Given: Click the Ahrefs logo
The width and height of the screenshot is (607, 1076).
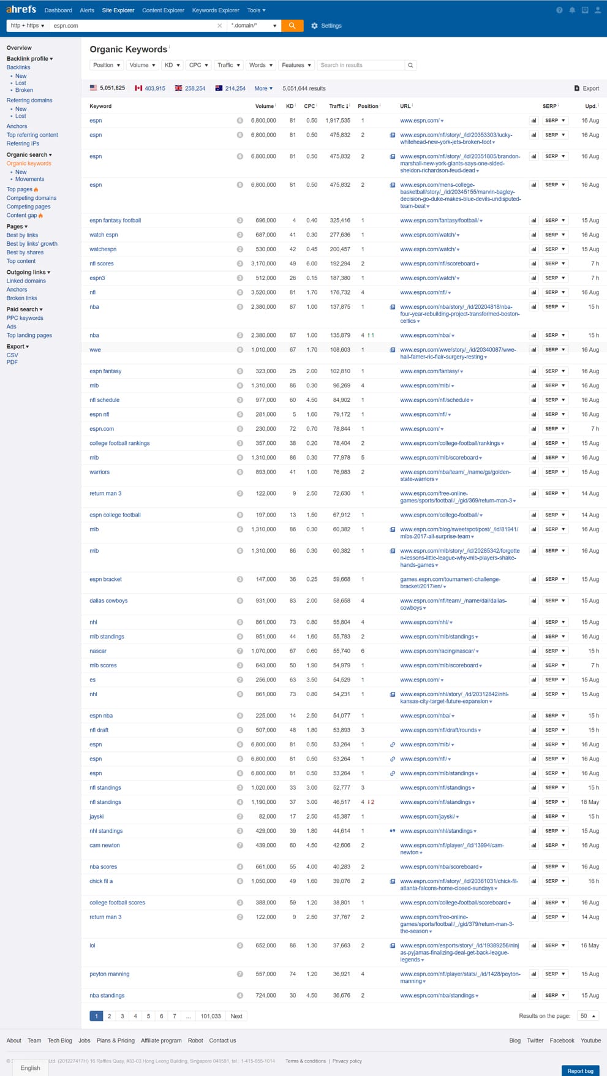Looking at the screenshot, I should click(x=21, y=10).
